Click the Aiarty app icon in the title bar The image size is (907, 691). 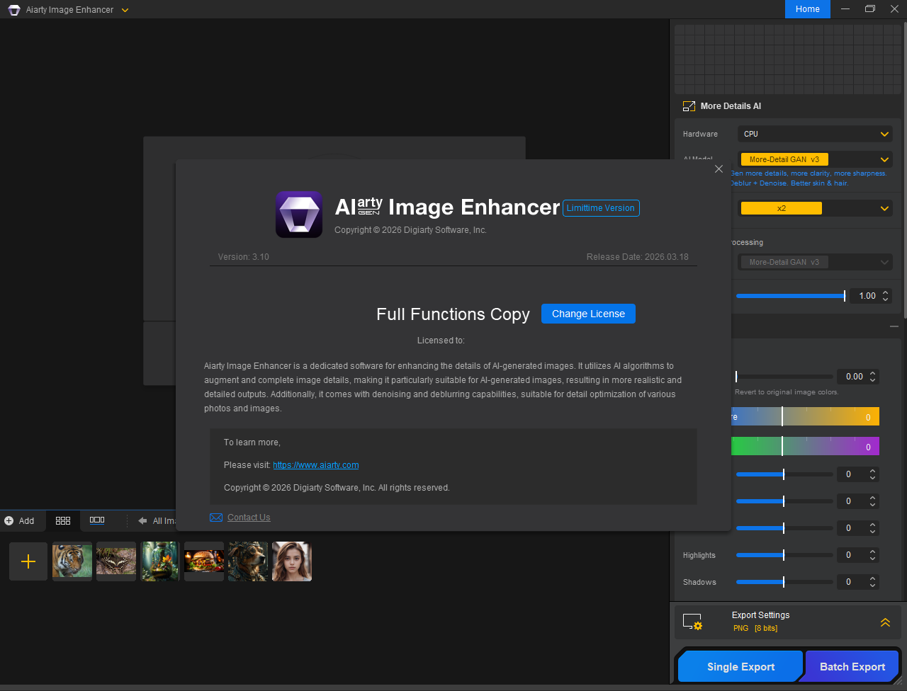tap(14, 10)
